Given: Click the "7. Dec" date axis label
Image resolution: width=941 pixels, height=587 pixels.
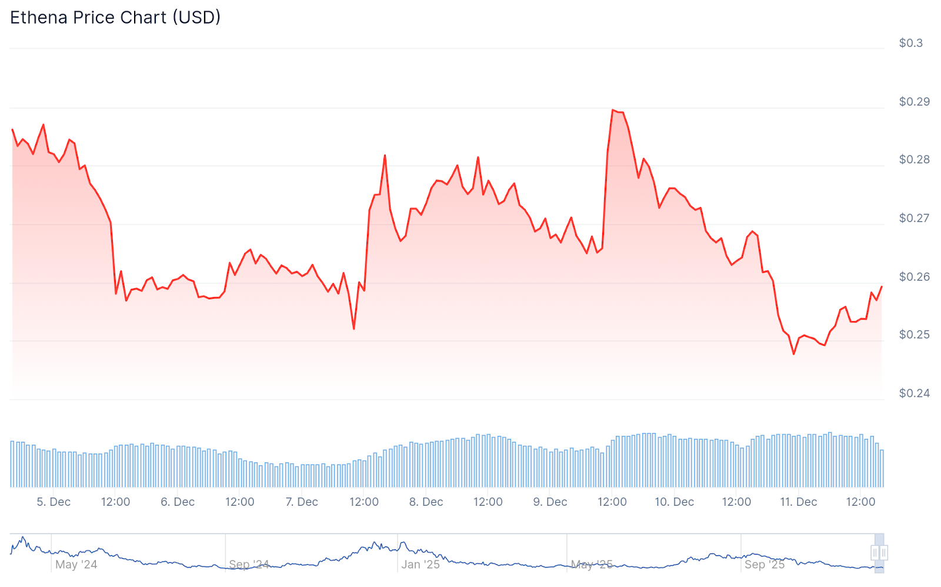Looking at the screenshot, I should point(302,502).
